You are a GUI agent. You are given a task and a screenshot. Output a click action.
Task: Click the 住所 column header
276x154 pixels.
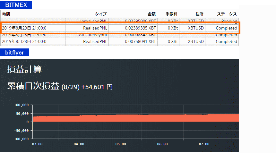click(199, 14)
